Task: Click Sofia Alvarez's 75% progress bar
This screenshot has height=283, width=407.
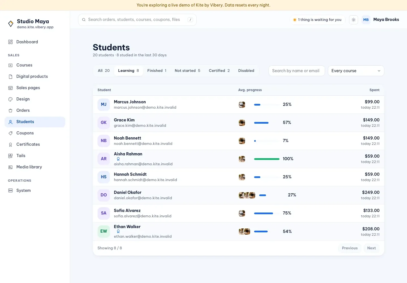Action: [x=267, y=213]
